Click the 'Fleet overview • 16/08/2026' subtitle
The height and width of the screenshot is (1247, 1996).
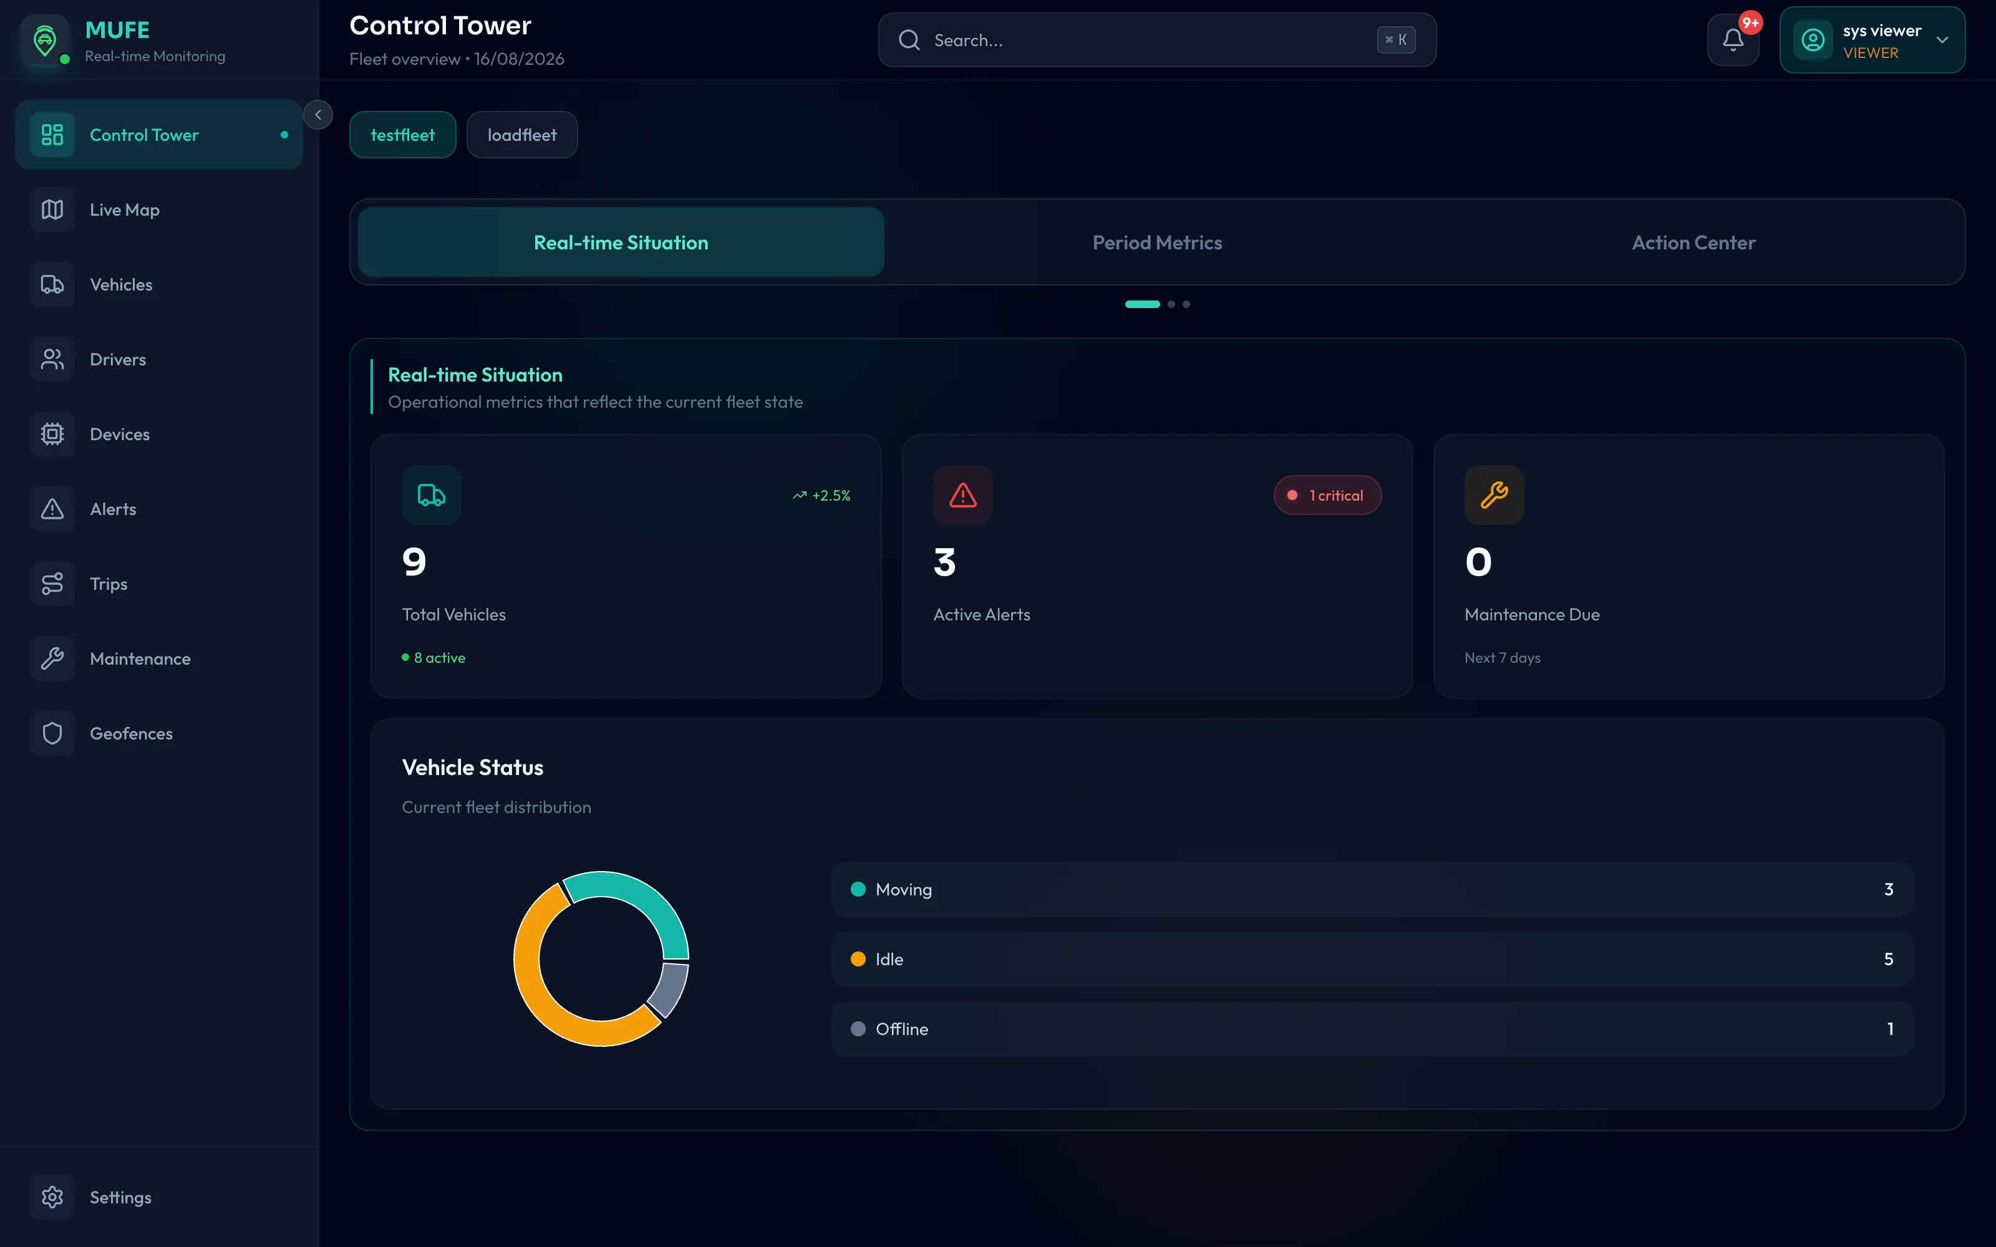coord(457,59)
